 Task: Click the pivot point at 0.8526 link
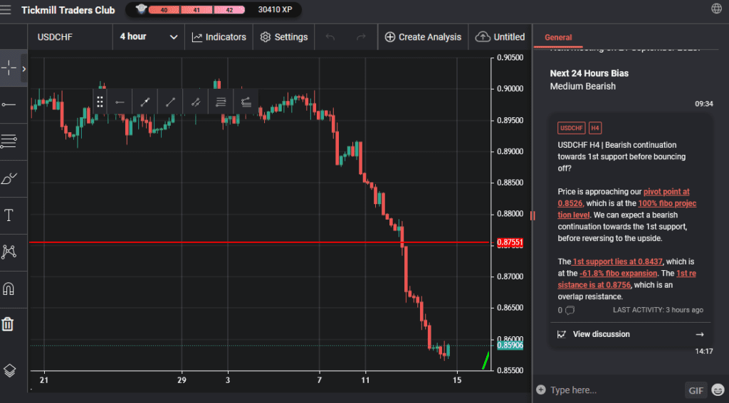(666, 192)
